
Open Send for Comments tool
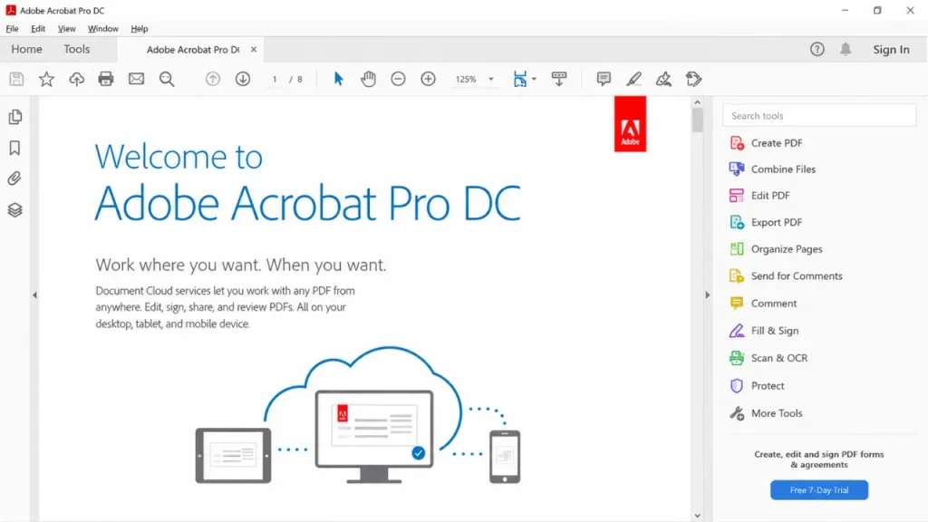[786, 275]
